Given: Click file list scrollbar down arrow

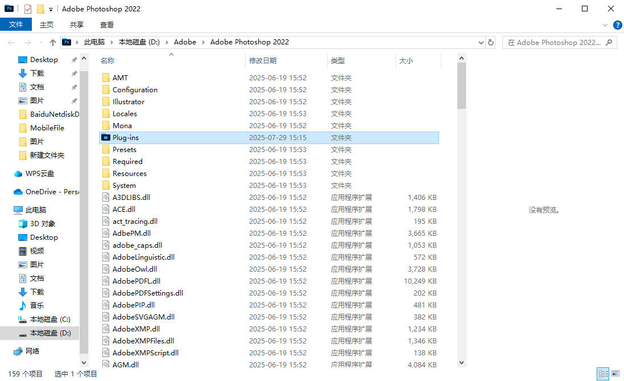Looking at the screenshot, I should (461, 363).
